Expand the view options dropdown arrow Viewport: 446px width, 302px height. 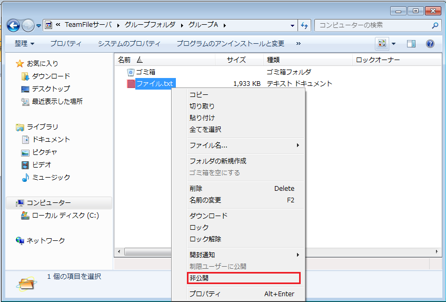[x=393, y=44]
